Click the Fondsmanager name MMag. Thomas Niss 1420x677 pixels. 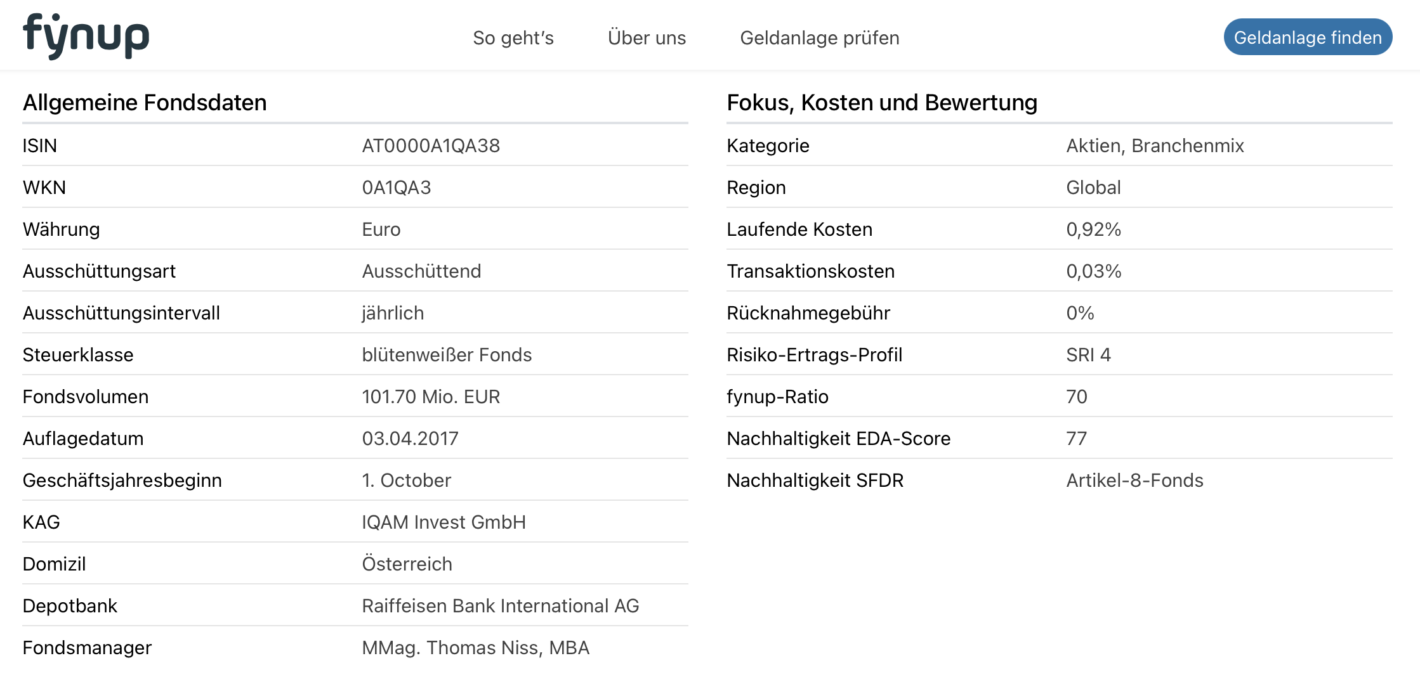pos(475,648)
